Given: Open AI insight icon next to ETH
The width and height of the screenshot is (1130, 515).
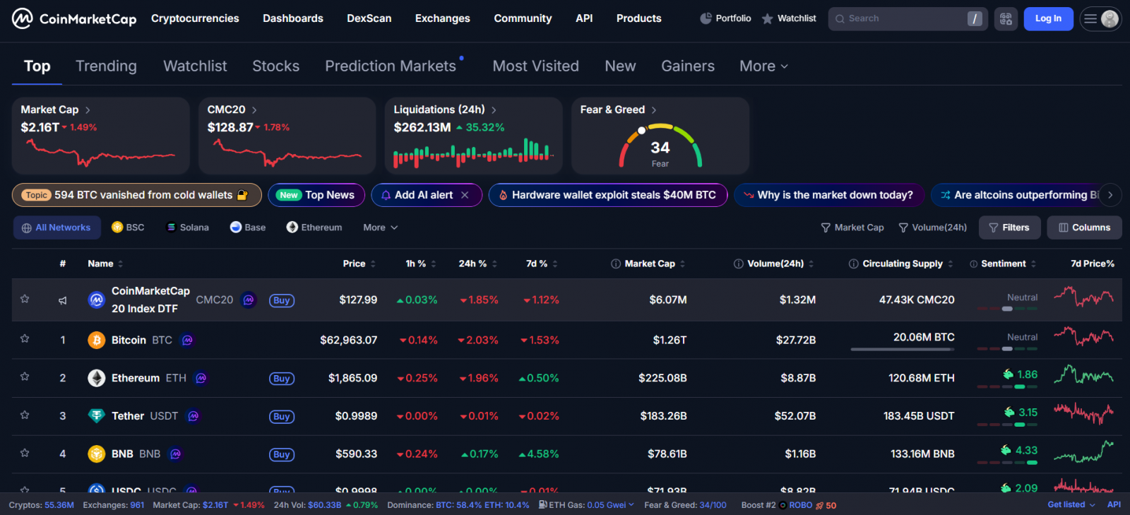Looking at the screenshot, I should (x=201, y=379).
